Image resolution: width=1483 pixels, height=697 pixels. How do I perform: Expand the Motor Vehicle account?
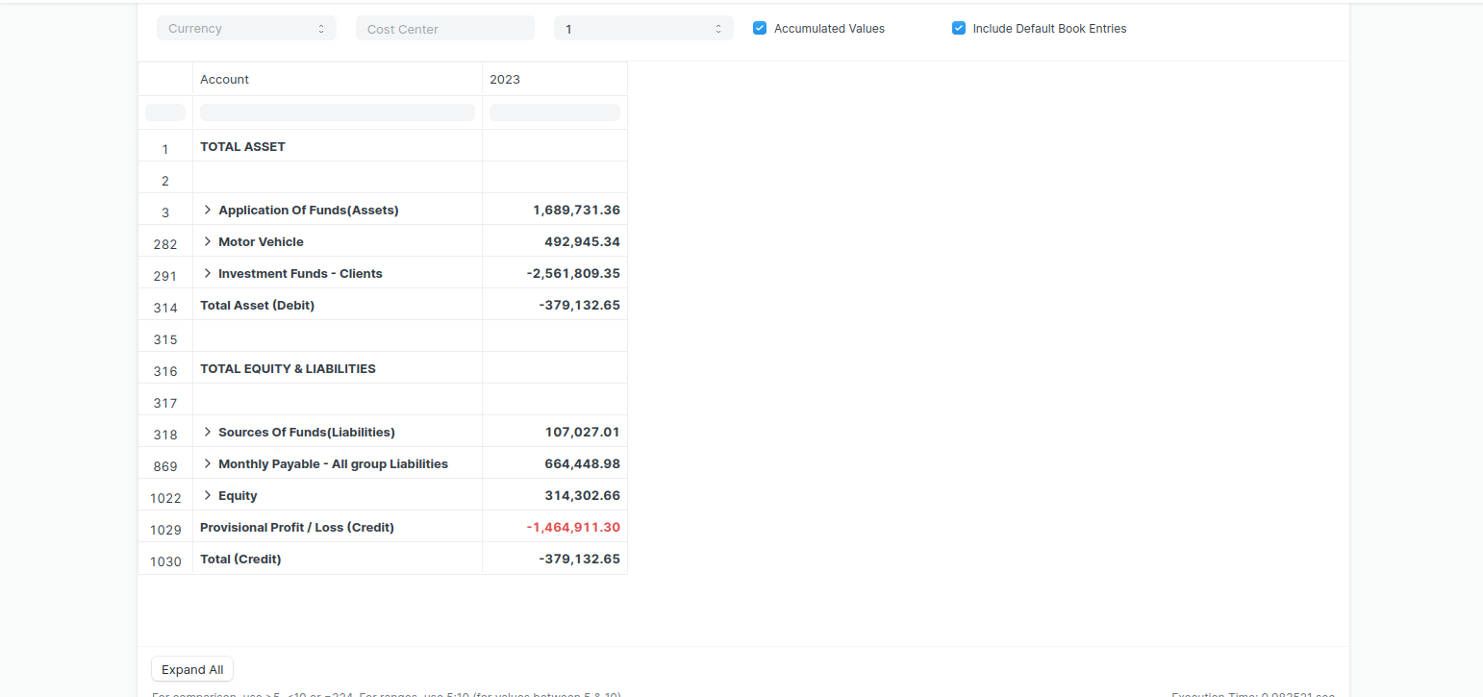pos(208,240)
